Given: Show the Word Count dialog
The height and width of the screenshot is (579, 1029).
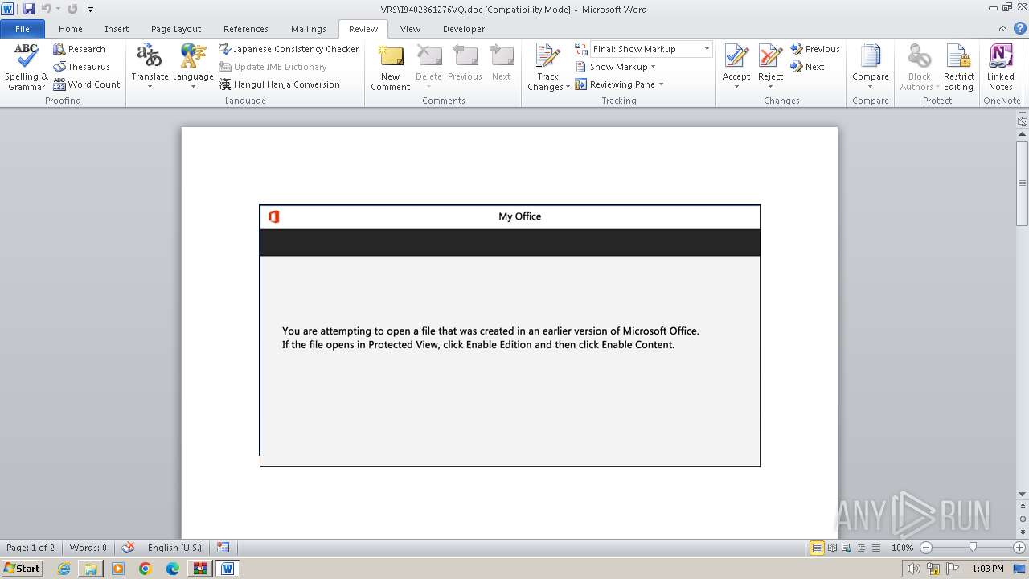Looking at the screenshot, I should click(x=86, y=84).
